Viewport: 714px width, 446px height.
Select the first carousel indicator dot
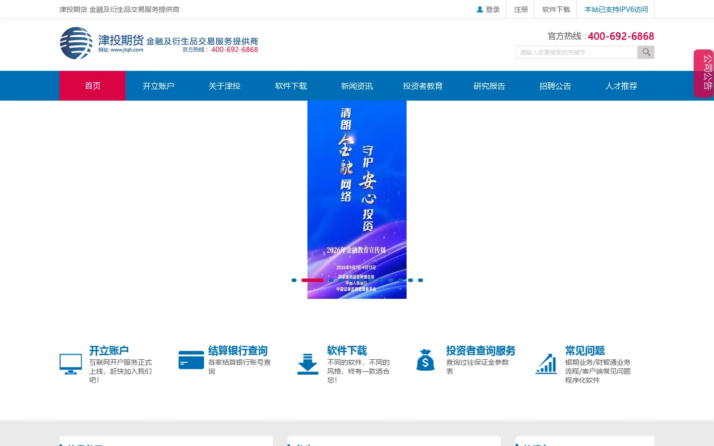(294, 280)
